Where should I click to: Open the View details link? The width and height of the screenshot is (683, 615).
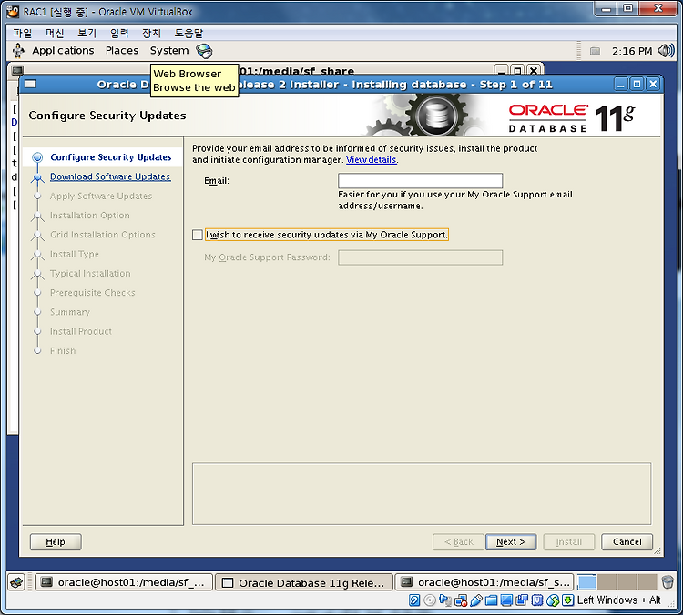pyautogui.click(x=372, y=160)
